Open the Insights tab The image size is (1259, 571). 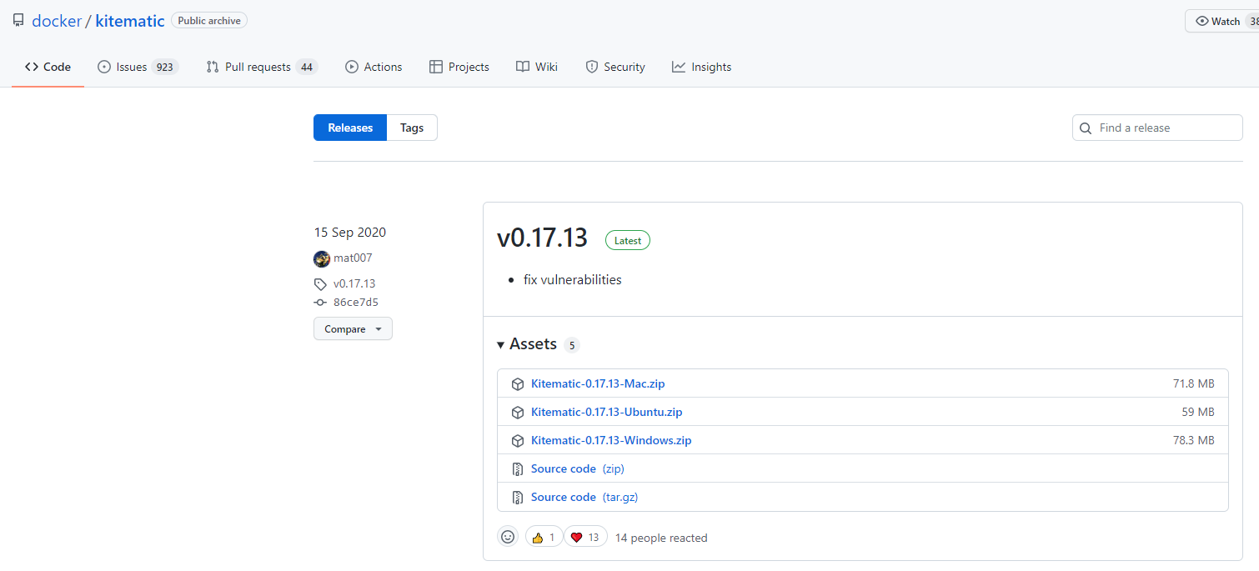point(701,67)
